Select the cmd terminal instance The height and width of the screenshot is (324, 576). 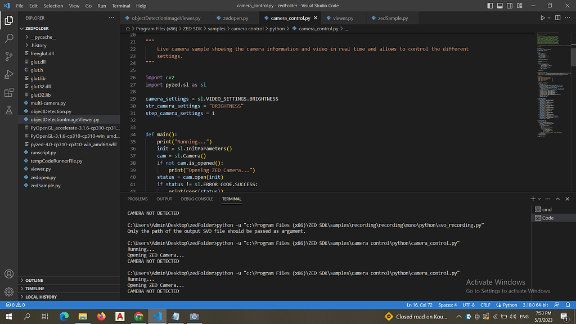[x=547, y=209]
